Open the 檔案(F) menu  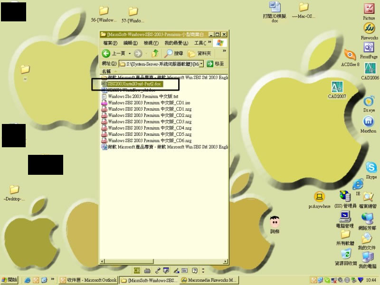tap(110, 43)
